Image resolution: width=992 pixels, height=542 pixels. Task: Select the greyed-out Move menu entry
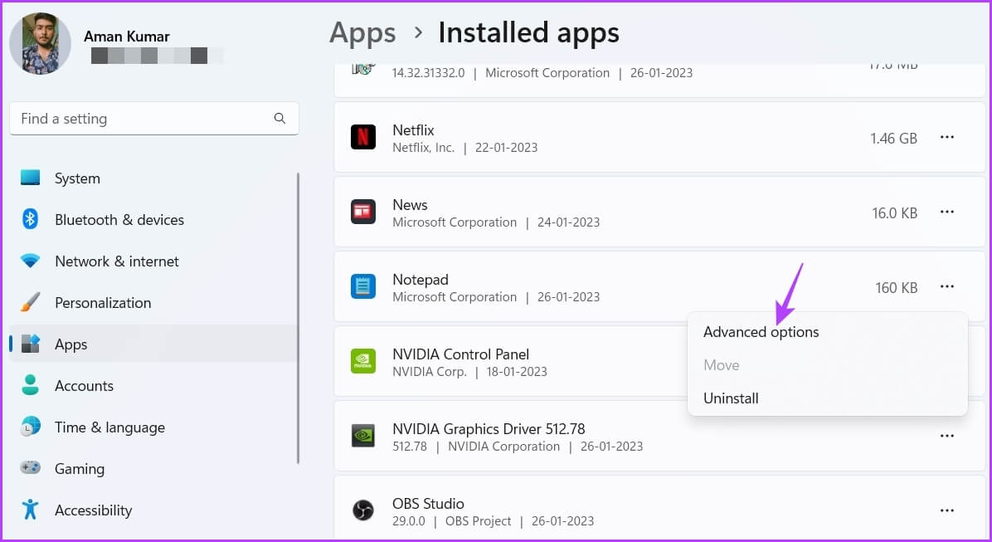(x=827, y=365)
